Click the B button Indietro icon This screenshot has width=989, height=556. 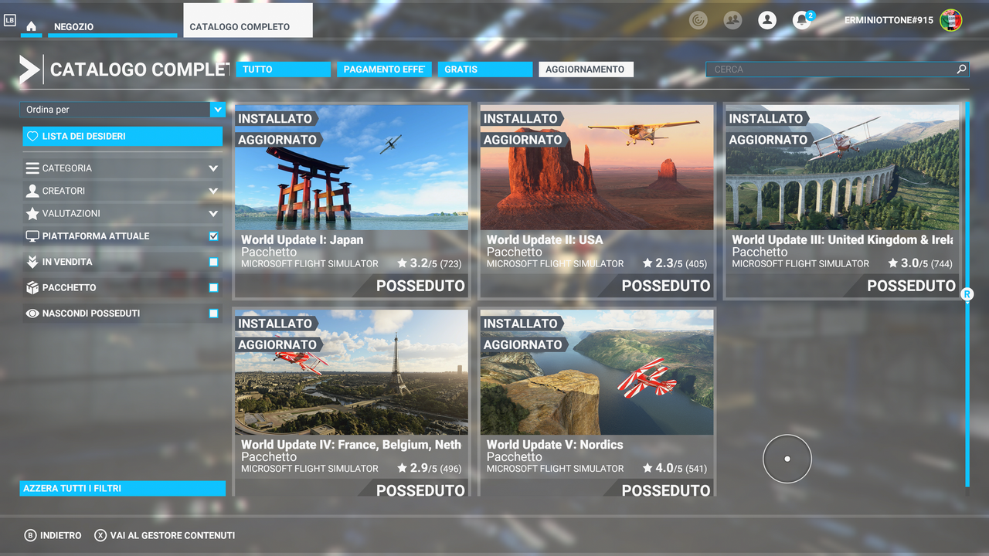30,535
